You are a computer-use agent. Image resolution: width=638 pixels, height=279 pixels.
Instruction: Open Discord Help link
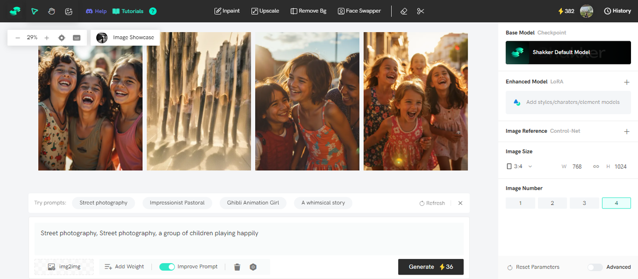(x=96, y=11)
